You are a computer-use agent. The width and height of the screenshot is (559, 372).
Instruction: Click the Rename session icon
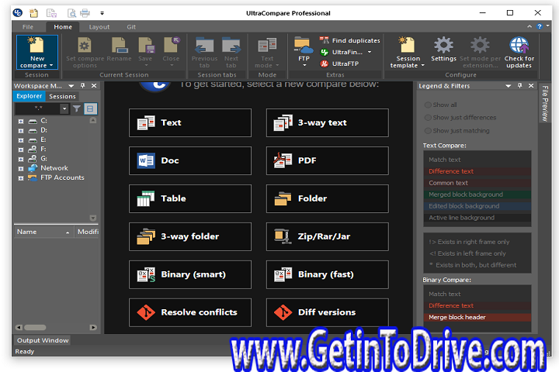point(119,45)
